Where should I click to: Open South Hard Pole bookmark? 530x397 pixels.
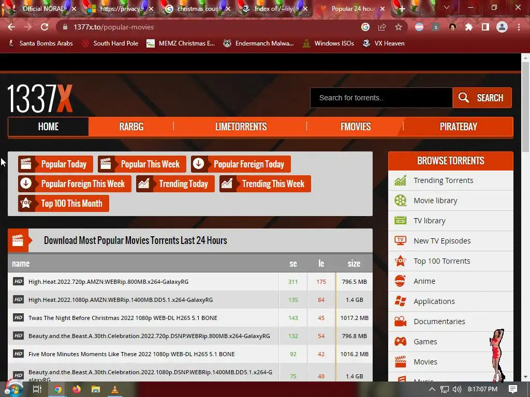pos(110,43)
